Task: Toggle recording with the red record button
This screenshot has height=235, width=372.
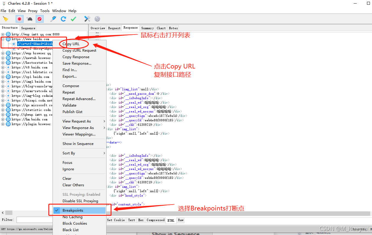Action: 19,19
